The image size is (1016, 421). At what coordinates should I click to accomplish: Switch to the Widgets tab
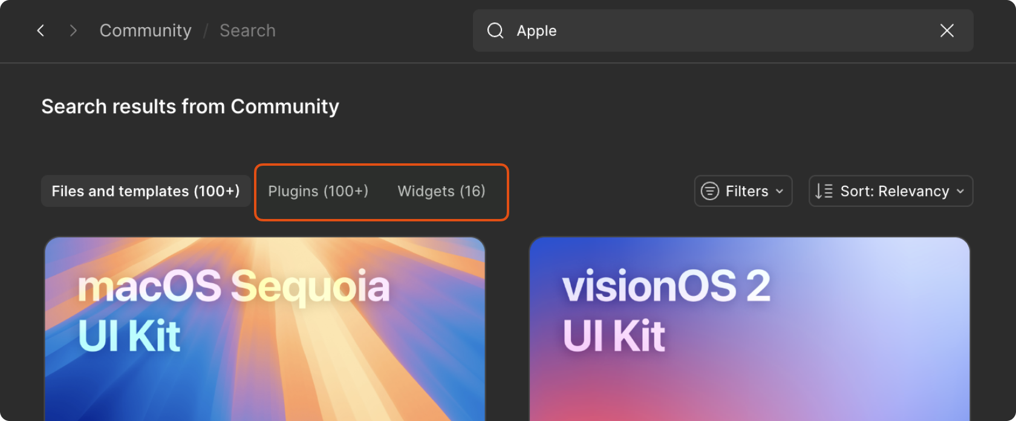(x=441, y=191)
